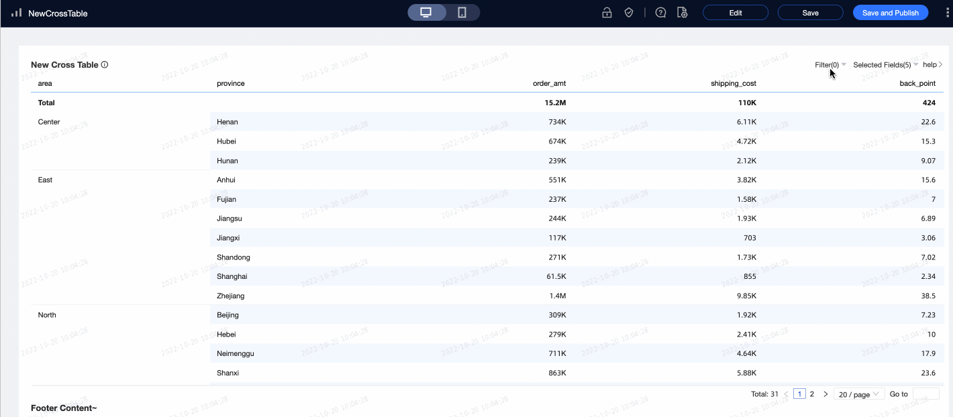Viewport: 953px width, 417px height.
Task: Click Shanghai's 61.5K order amount
Action: (556, 276)
